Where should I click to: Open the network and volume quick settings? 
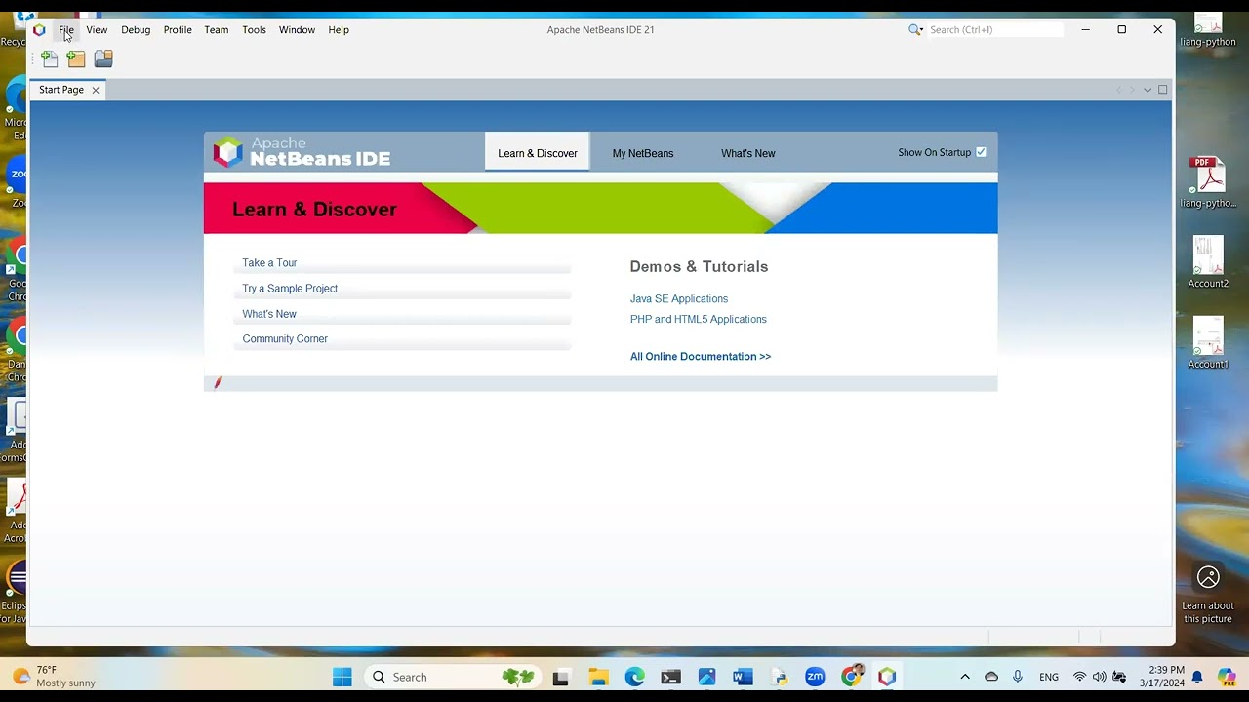[1099, 677]
